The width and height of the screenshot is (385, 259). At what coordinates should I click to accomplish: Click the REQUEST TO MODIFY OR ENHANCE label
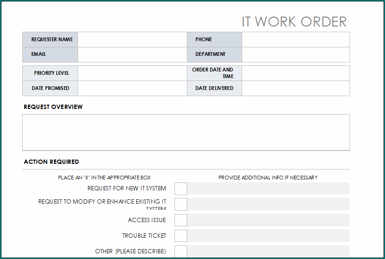pos(102,204)
